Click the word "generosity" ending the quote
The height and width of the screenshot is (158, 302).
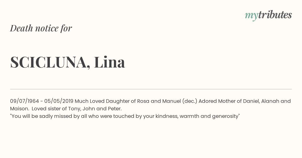225,117
